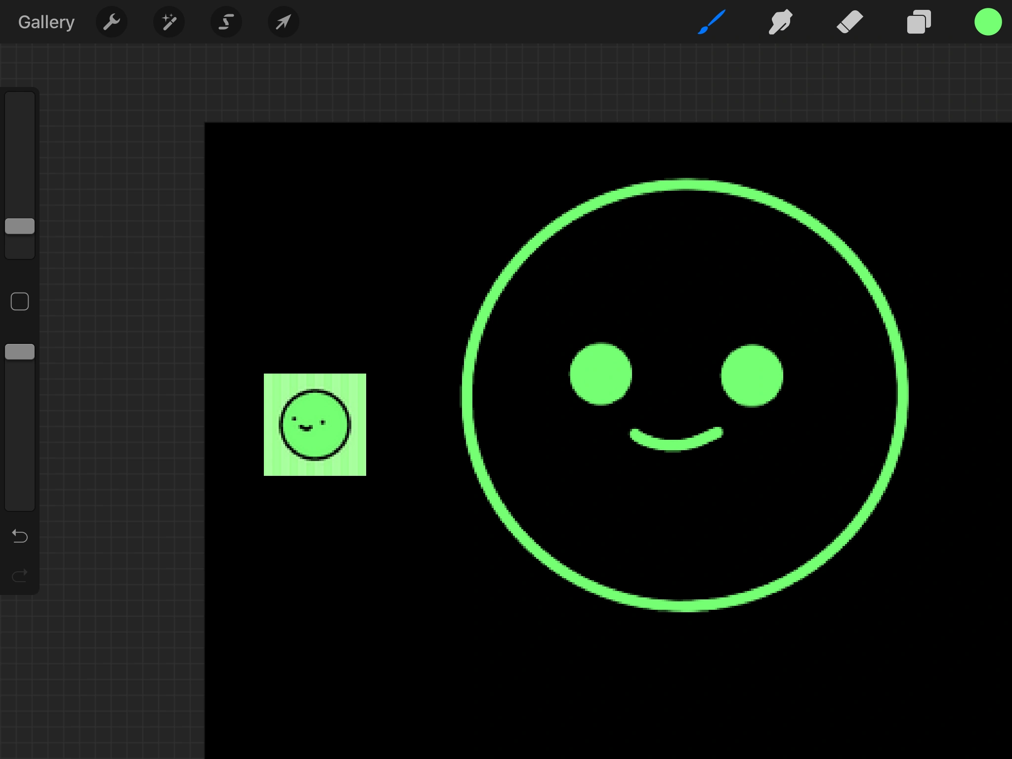Open the Actions menu (wrench icon)
This screenshot has width=1012, height=759.
click(112, 22)
